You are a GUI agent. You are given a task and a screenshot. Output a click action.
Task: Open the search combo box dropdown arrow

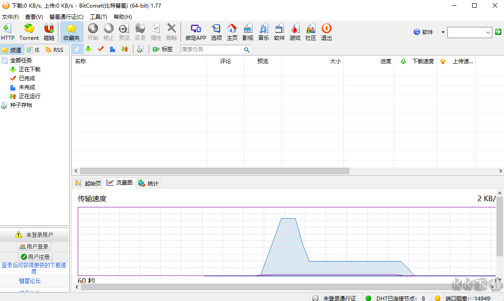point(488,32)
